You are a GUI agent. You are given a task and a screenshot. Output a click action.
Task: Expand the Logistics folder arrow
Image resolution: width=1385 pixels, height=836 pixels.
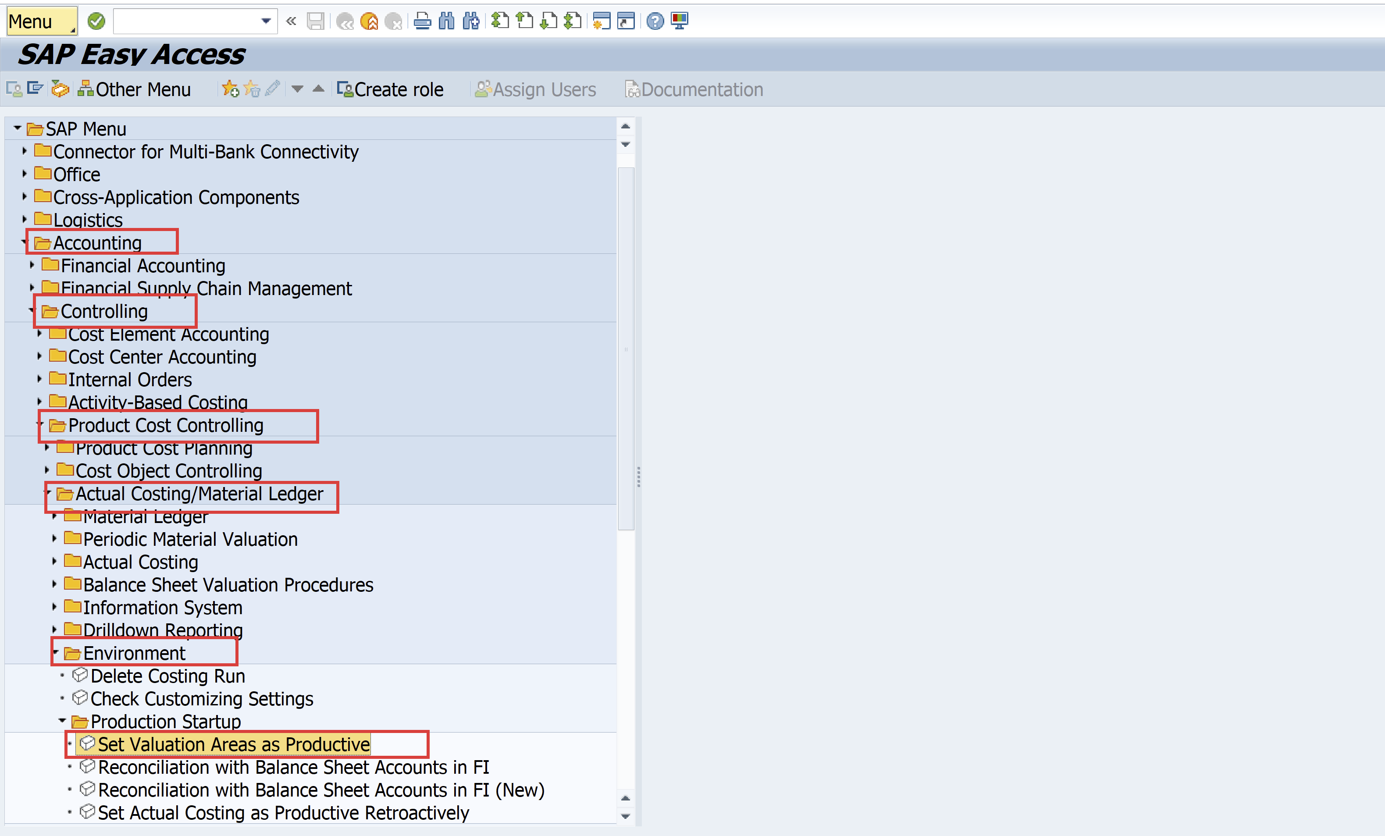pyautogui.click(x=25, y=219)
